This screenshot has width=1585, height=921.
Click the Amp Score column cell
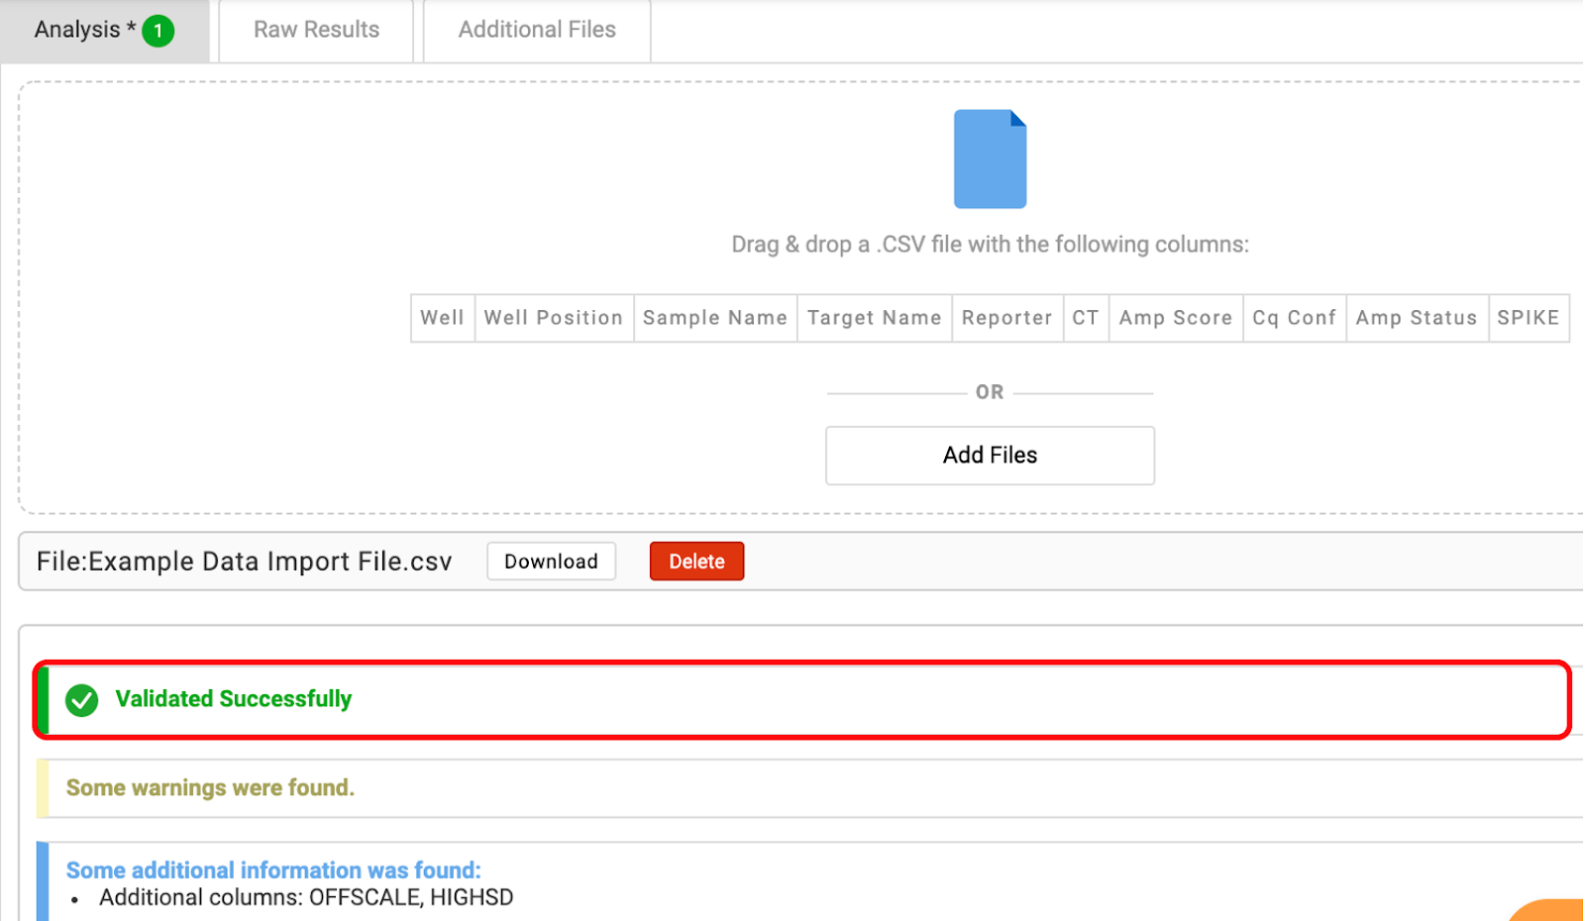coord(1176,318)
